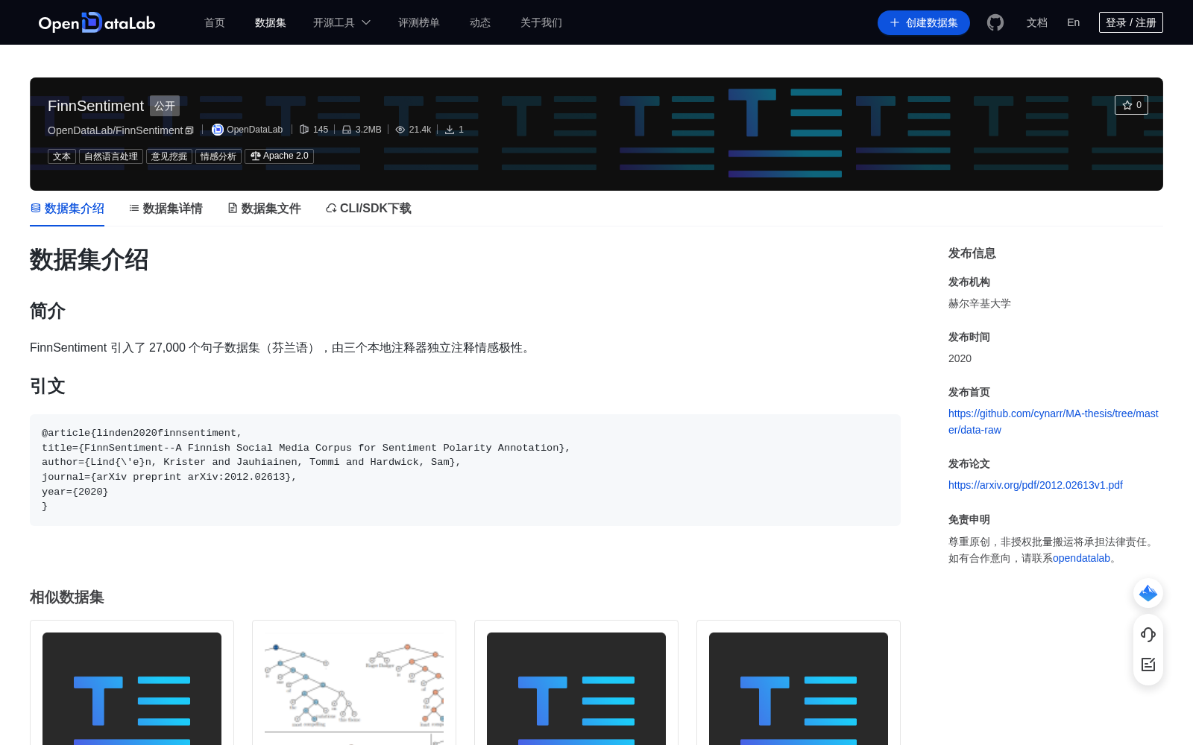Click the 公开 visibility badge

click(165, 106)
